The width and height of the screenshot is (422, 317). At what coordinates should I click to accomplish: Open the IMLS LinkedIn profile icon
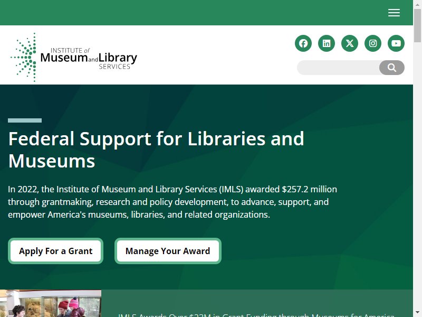point(327,43)
